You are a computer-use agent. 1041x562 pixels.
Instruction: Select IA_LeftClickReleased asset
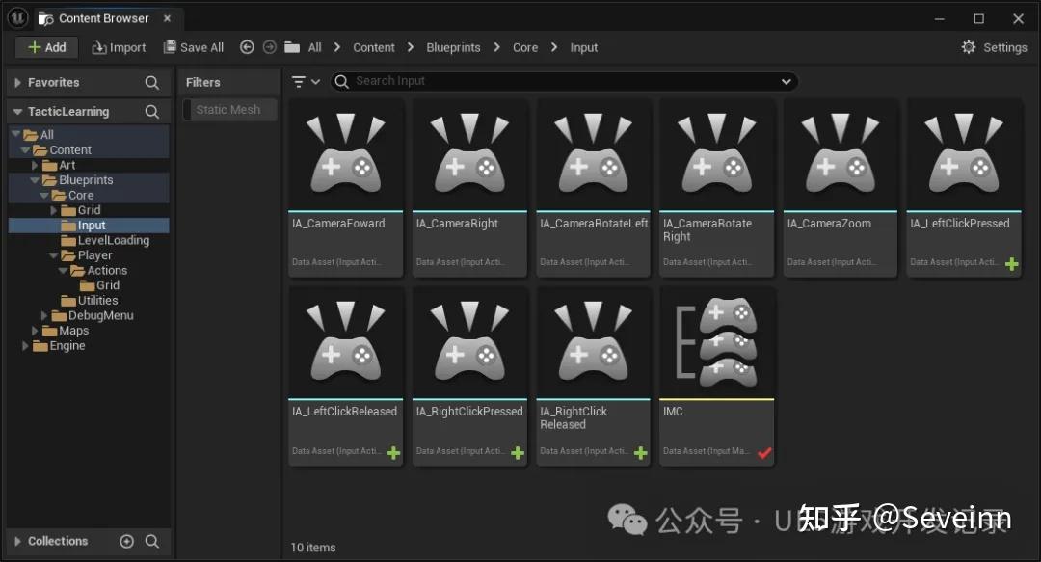(x=346, y=376)
